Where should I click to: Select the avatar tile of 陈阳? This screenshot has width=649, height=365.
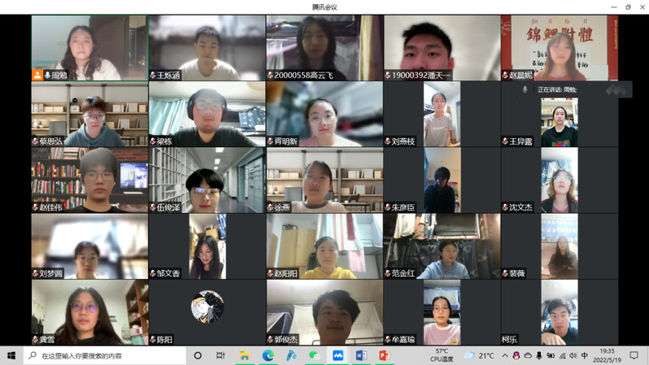tap(207, 307)
